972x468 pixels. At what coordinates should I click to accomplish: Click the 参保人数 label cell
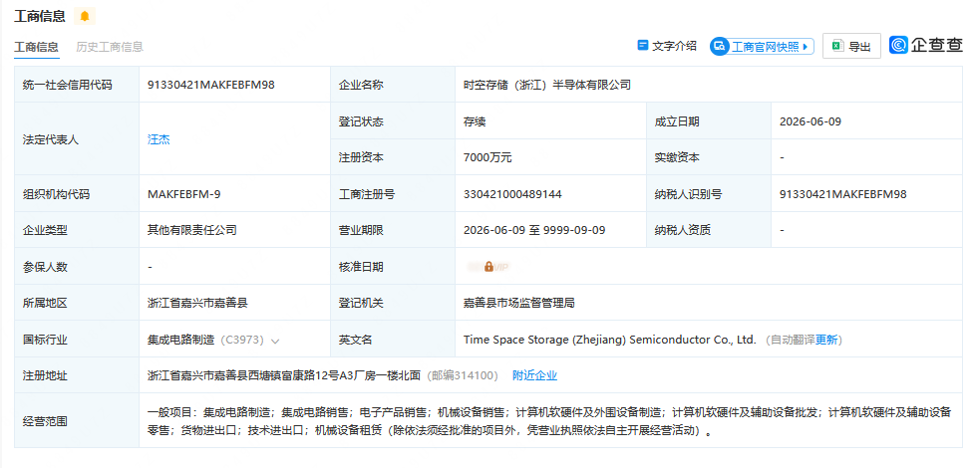pyautogui.click(x=77, y=267)
